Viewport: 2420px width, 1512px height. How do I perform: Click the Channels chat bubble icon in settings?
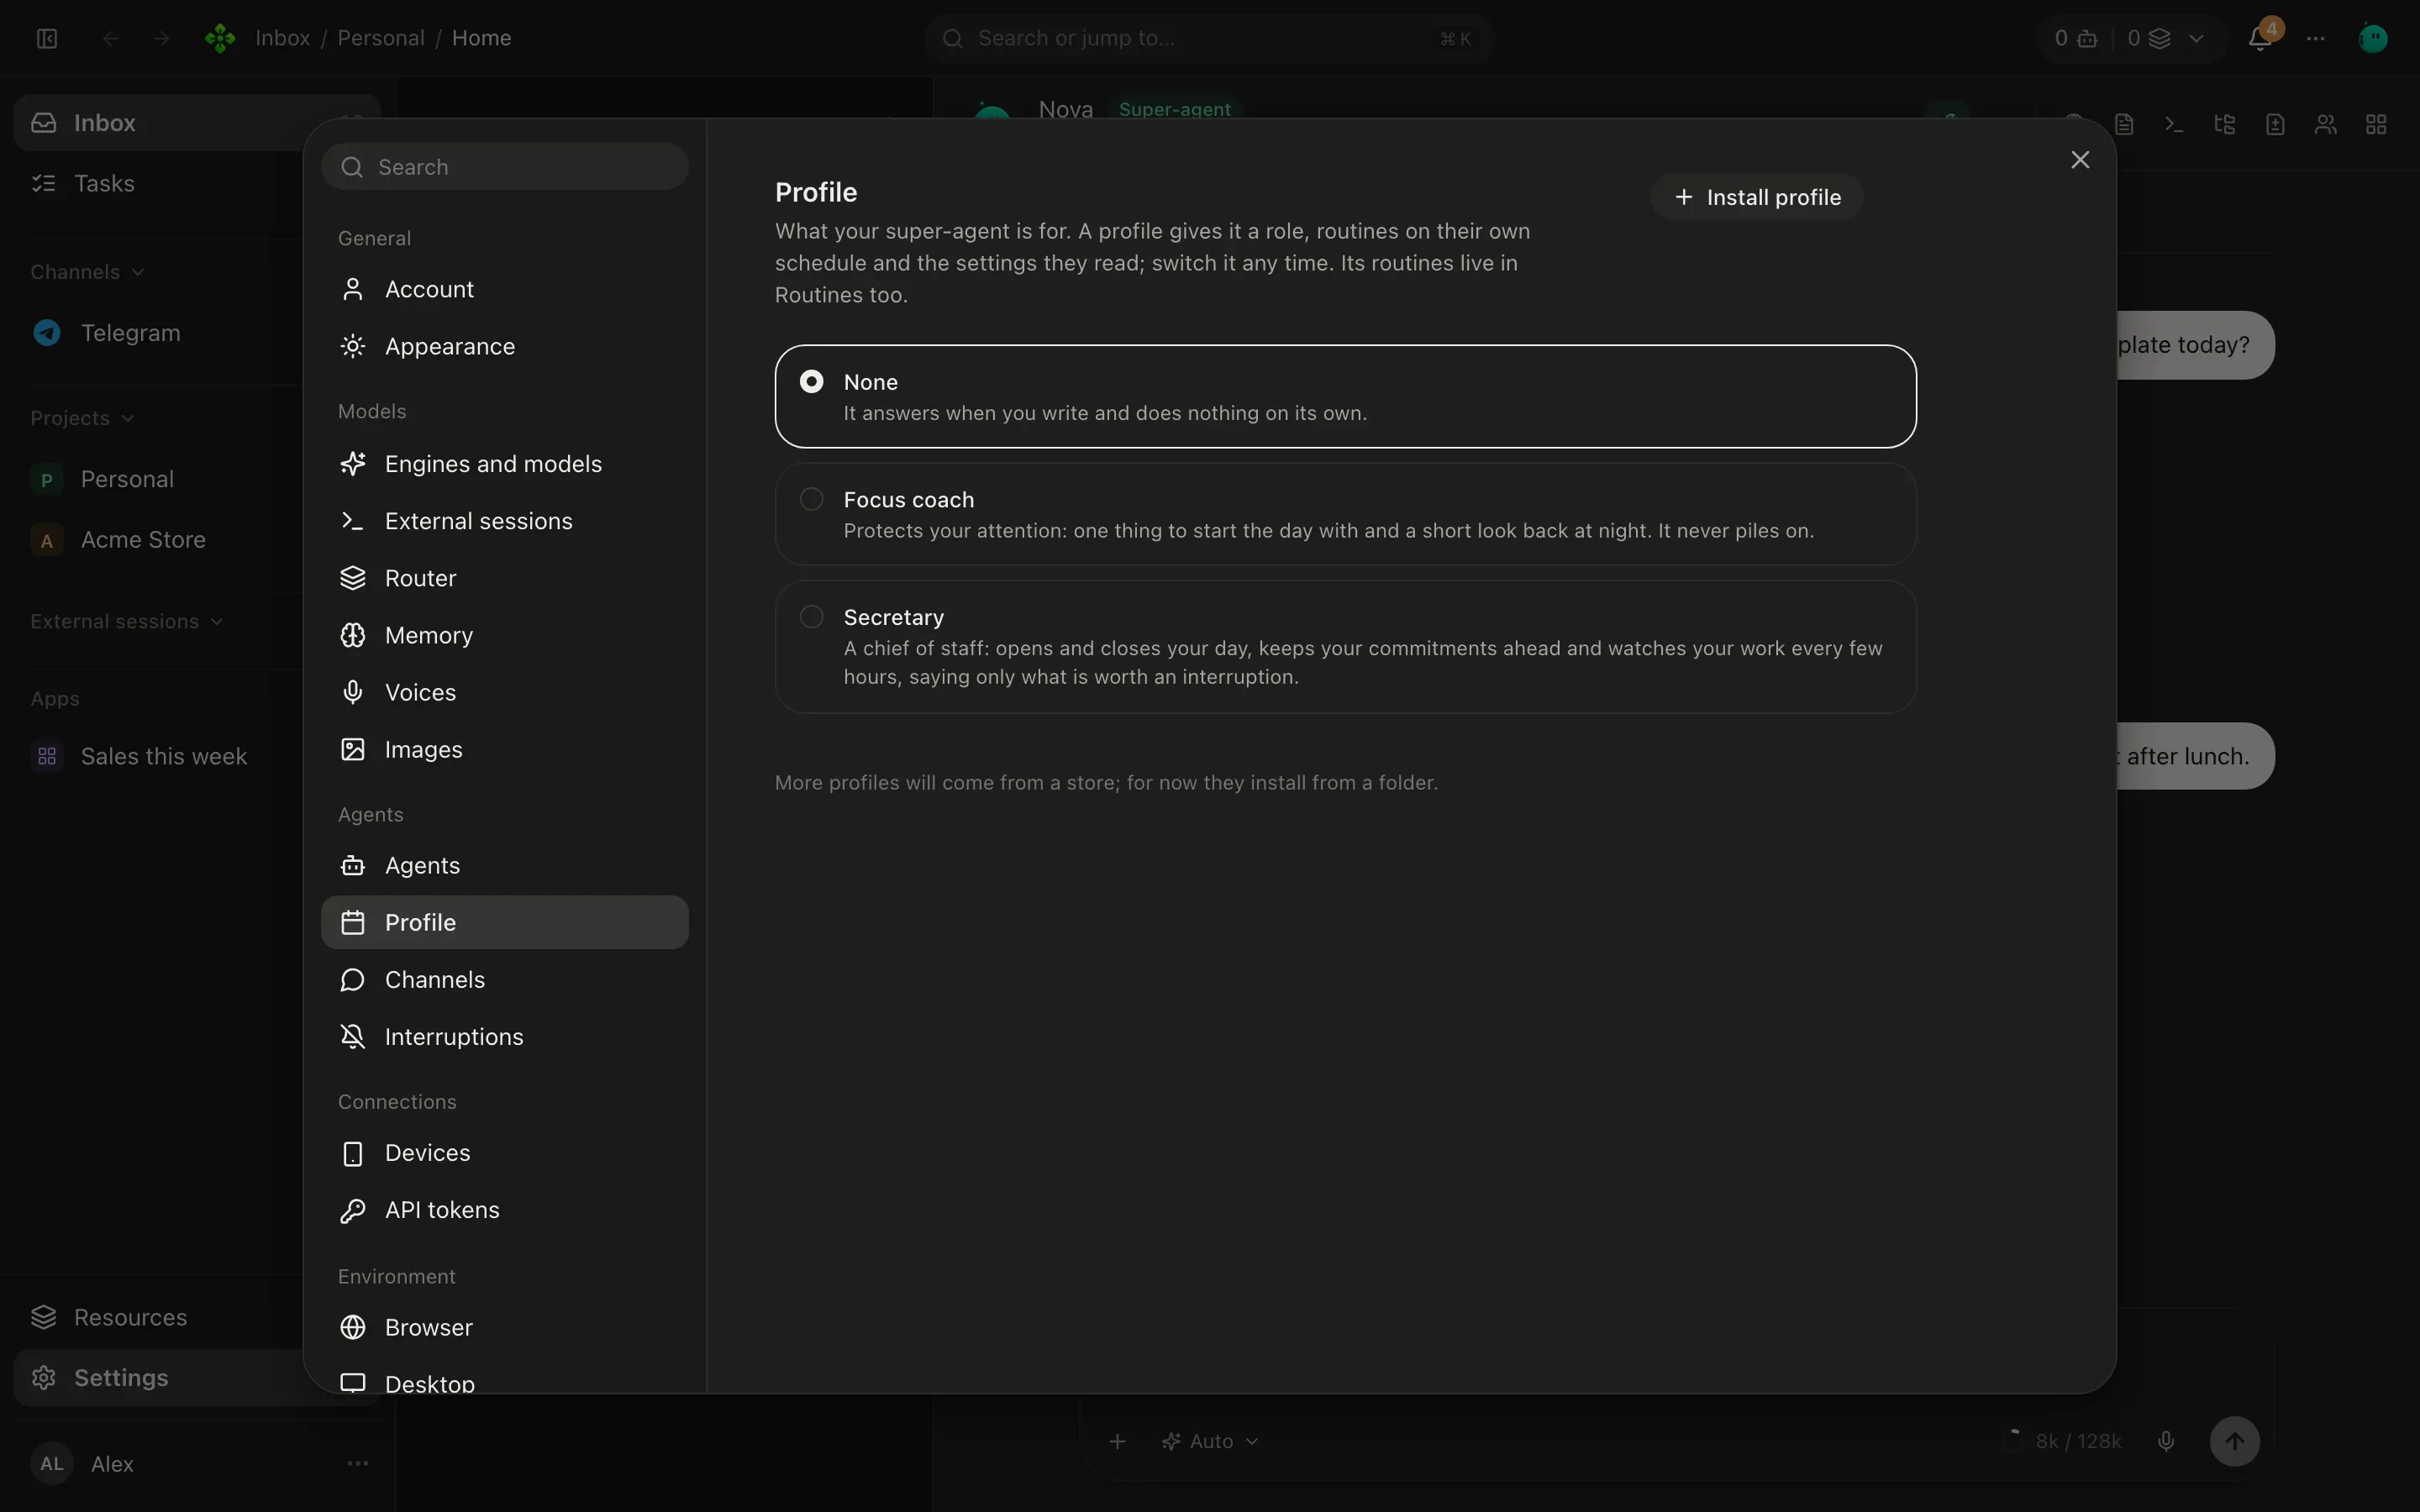[353, 979]
